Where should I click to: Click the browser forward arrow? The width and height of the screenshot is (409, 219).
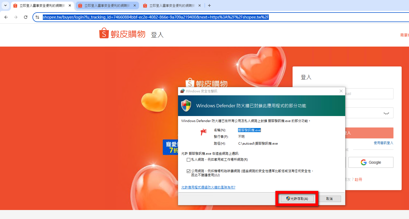(16, 17)
